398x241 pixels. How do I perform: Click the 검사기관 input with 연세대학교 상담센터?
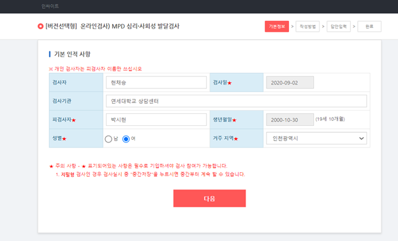pos(236,101)
